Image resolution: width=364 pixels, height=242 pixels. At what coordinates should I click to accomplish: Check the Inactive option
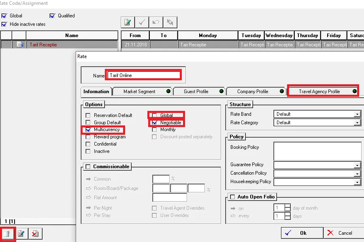click(88, 151)
